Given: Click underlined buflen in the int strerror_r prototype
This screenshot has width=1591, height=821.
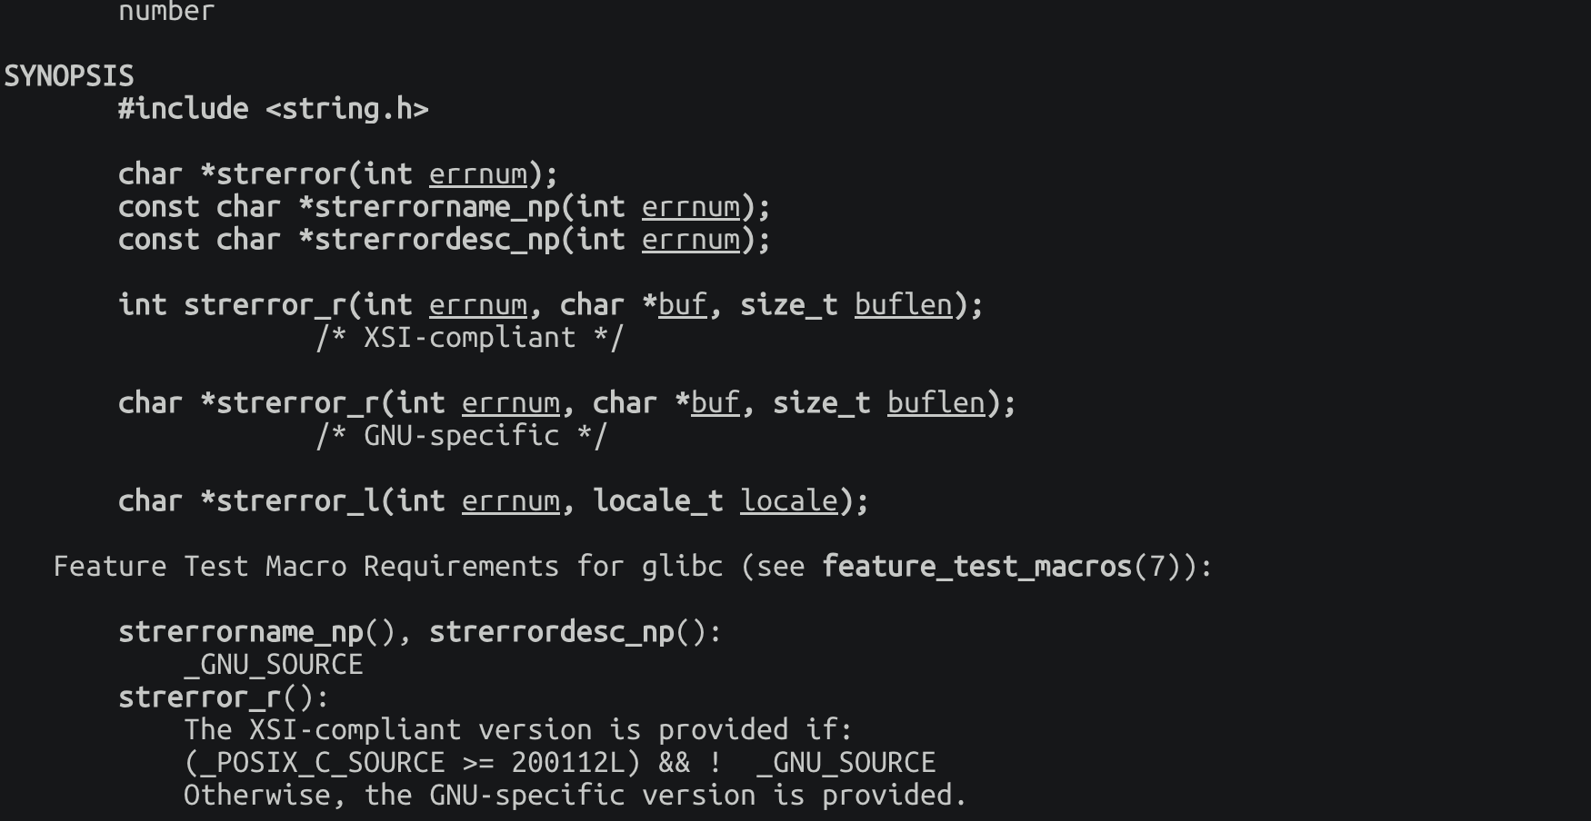Looking at the screenshot, I should click(903, 305).
